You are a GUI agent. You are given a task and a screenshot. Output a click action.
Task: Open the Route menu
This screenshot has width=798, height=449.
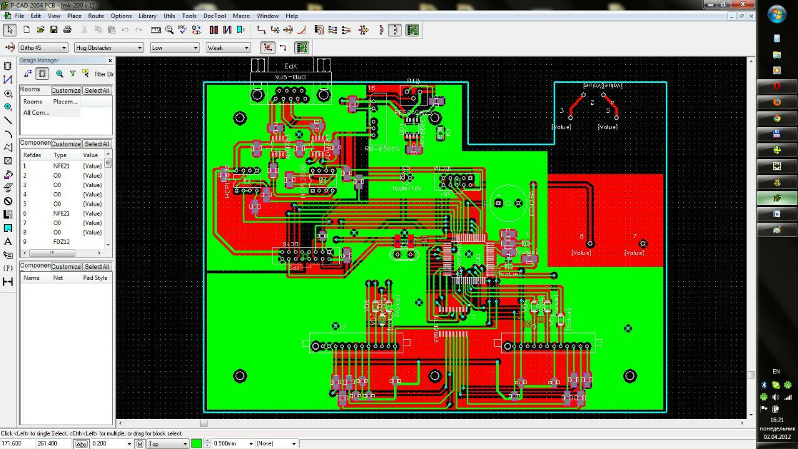pyautogui.click(x=96, y=16)
